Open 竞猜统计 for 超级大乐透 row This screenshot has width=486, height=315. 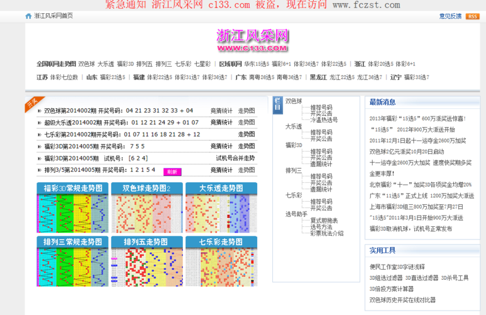(x=221, y=122)
